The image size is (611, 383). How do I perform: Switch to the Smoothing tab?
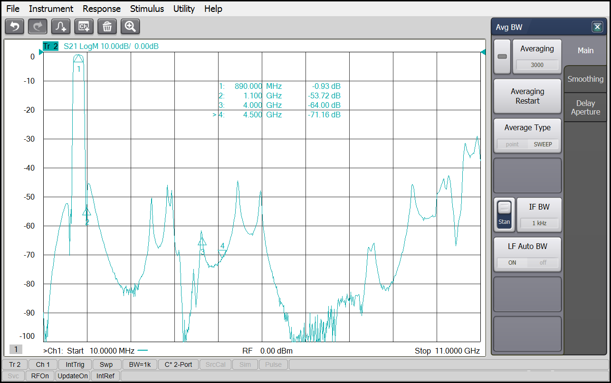[585, 79]
